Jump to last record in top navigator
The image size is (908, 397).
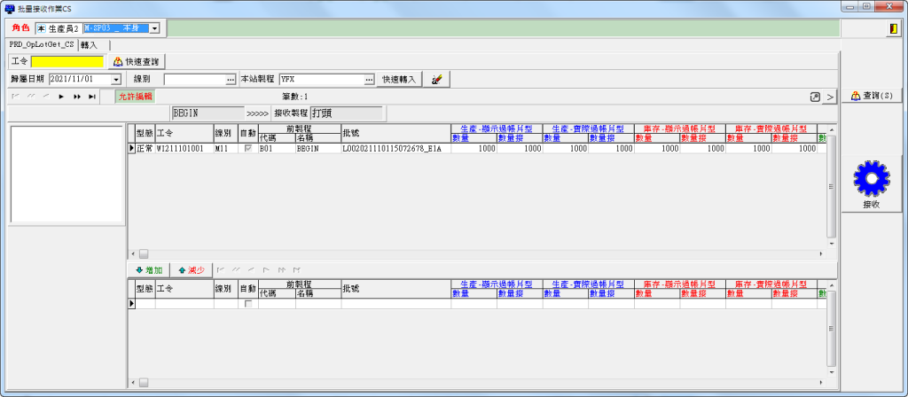click(x=91, y=96)
